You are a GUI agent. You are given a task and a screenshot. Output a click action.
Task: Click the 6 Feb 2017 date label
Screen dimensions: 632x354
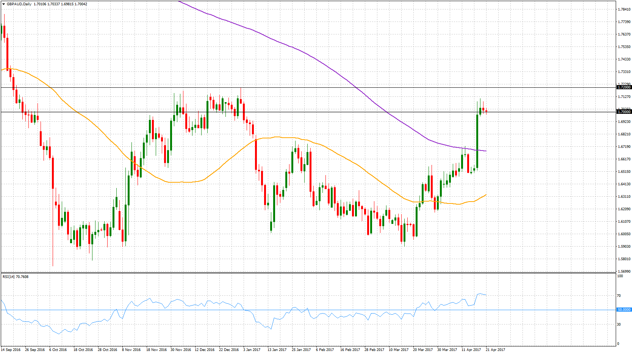325,350
